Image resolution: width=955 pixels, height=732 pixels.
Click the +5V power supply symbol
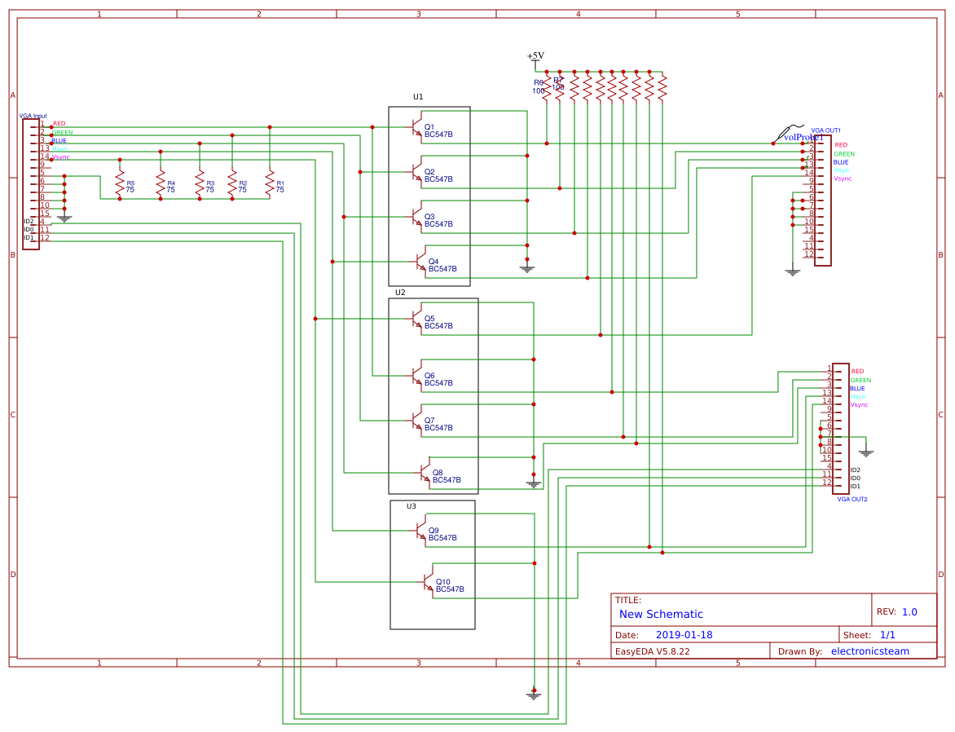coord(535,55)
